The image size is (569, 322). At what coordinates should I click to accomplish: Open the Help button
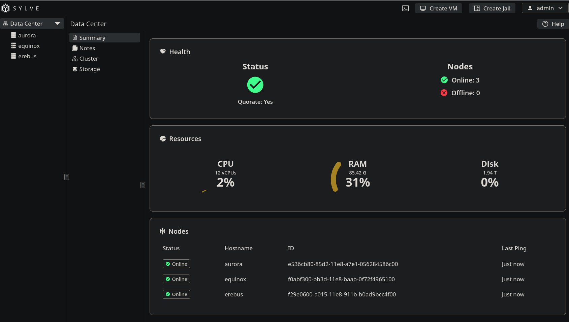point(553,24)
